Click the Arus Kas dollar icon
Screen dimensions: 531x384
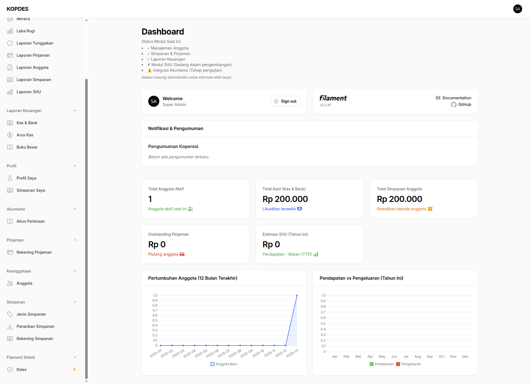click(x=10, y=135)
